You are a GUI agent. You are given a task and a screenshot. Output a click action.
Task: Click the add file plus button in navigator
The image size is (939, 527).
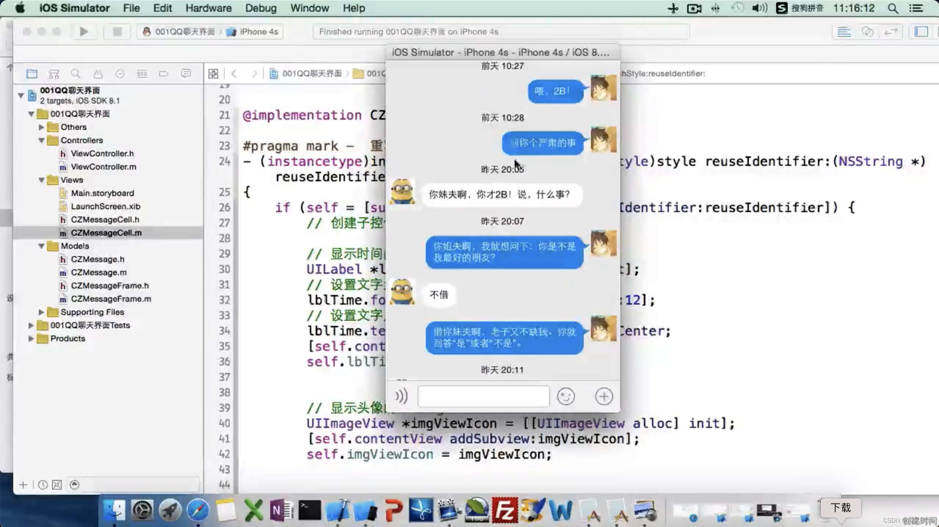coord(23,485)
